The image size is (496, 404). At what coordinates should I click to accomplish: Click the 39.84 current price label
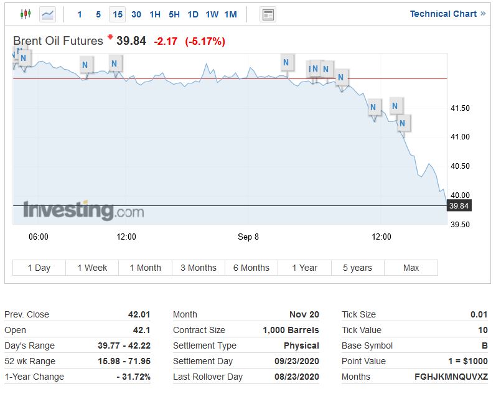pos(459,205)
